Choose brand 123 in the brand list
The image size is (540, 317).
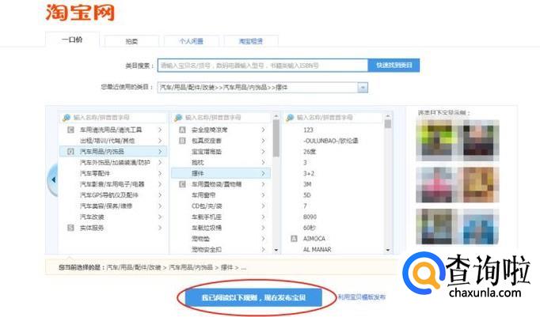pos(308,130)
